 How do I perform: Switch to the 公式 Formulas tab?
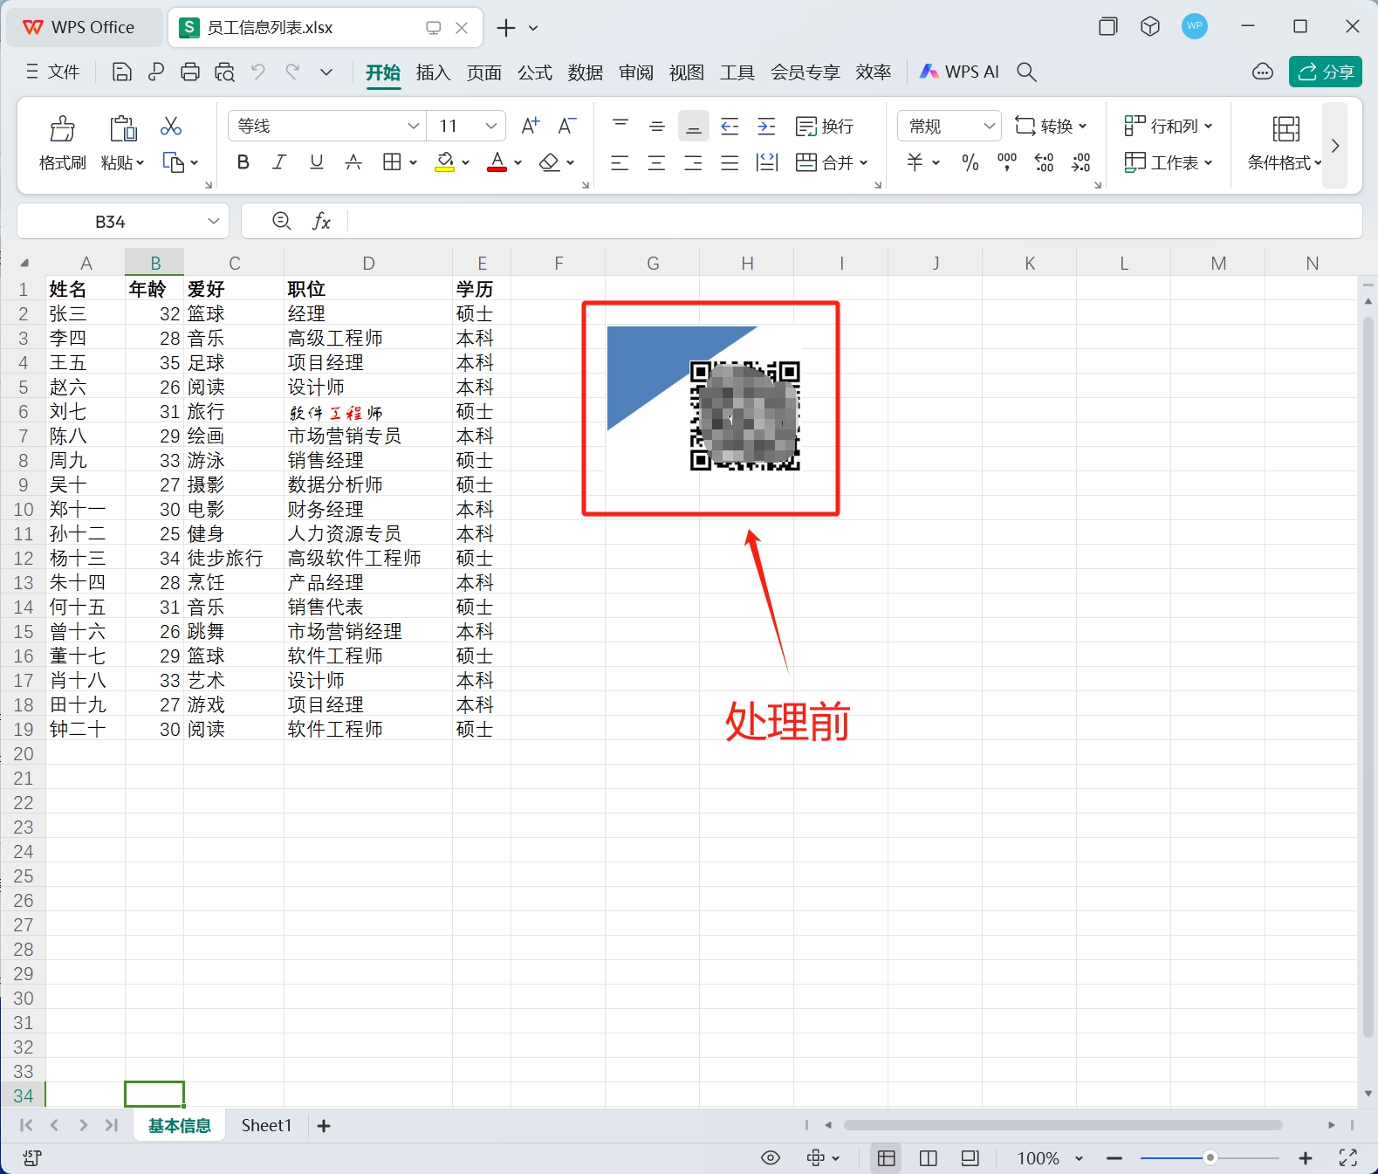pyautogui.click(x=535, y=72)
